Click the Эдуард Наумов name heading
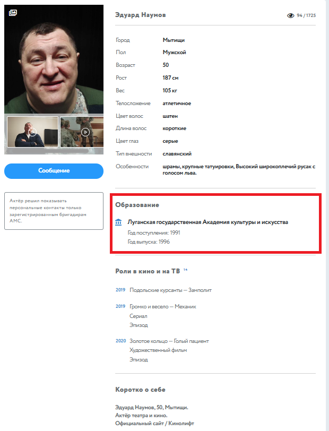Viewport: 329px width, 431px height. point(141,15)
